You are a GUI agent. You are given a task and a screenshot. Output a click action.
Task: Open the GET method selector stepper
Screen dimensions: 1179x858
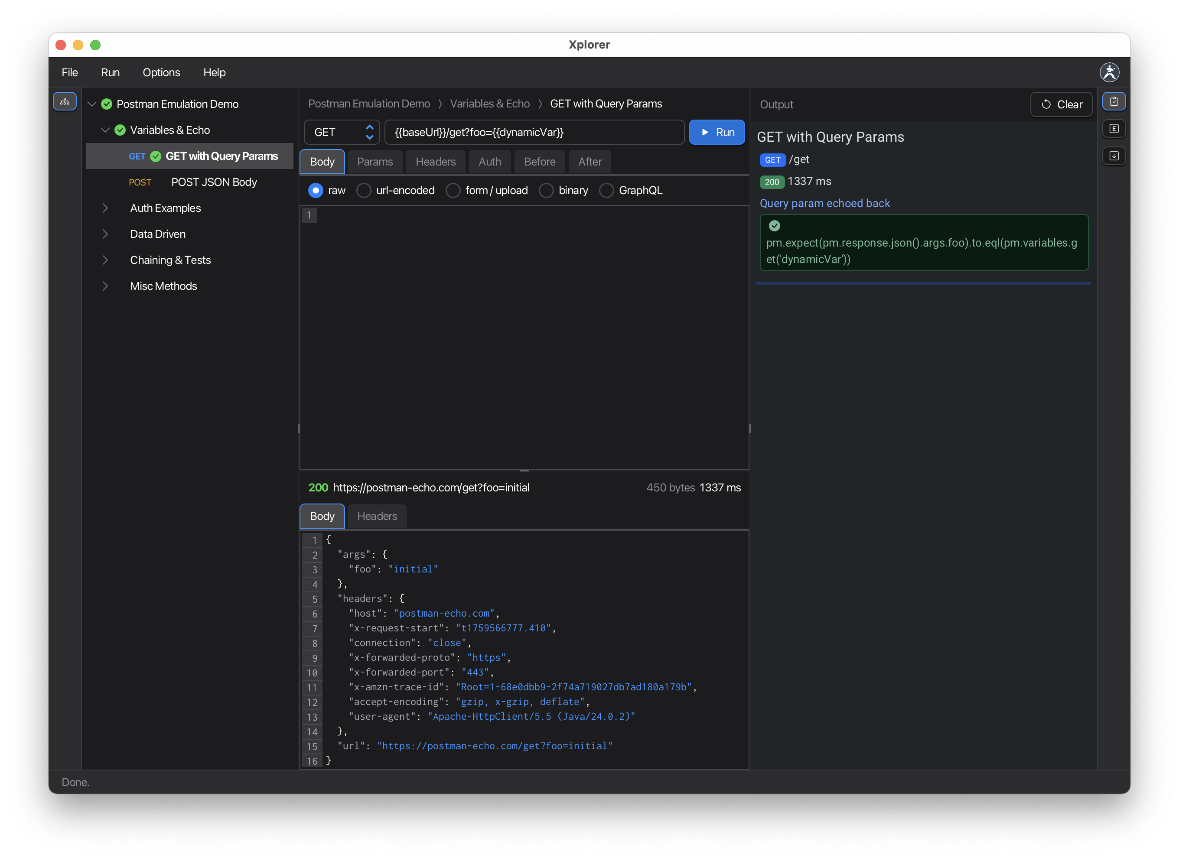point(370,132)
